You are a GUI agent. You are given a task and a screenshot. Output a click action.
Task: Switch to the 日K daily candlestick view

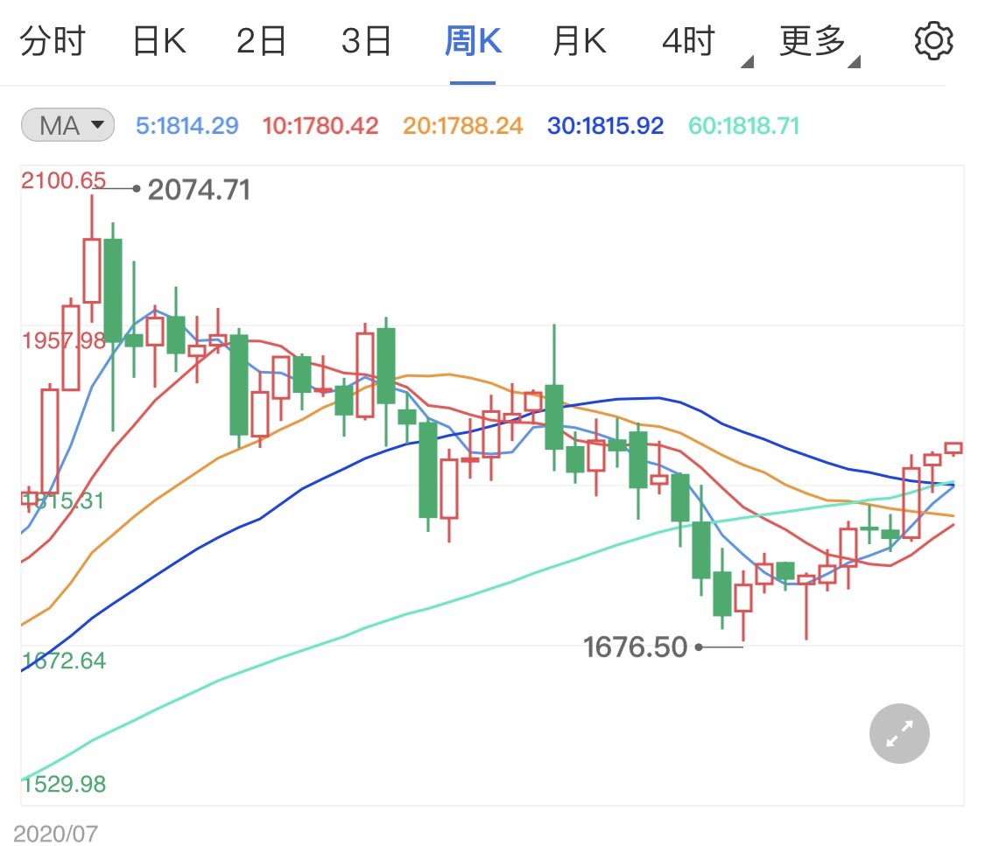pyautogui.click(x=158, y=38)
